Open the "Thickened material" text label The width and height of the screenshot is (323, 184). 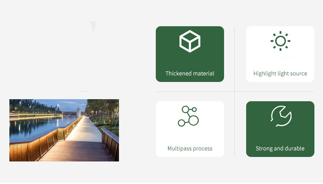click(190, 73)
